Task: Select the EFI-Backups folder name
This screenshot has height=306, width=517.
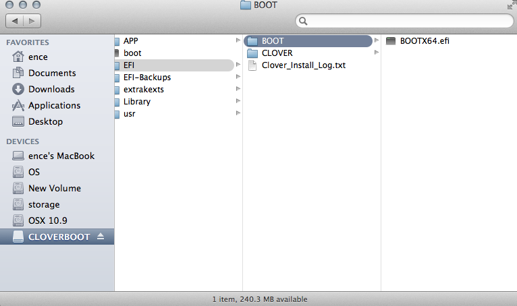Action: click(147, 78)
